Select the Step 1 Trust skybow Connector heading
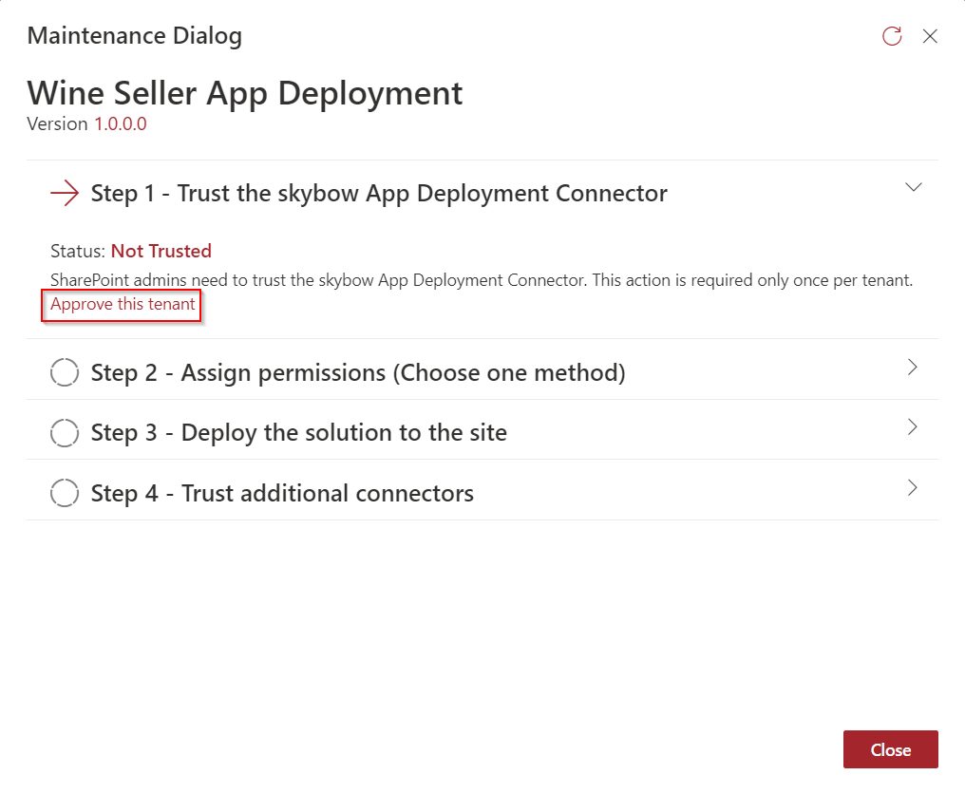 tap(379, 193)
